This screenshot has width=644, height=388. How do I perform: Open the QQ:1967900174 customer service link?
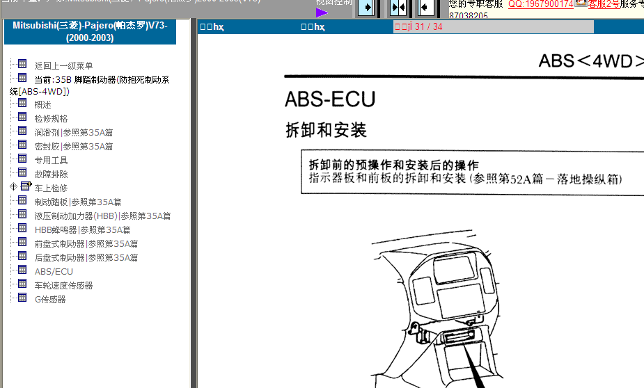pos(540,4)
